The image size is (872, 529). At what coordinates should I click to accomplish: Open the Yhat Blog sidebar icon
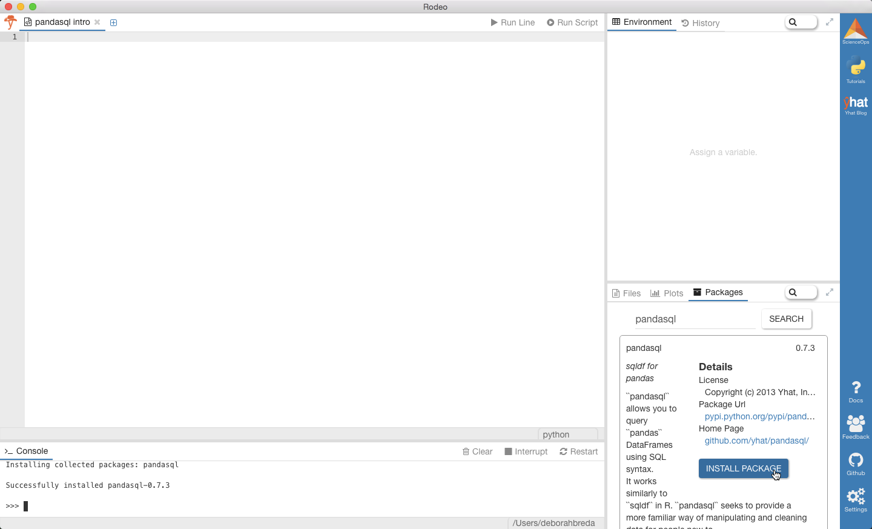[856, 105]
